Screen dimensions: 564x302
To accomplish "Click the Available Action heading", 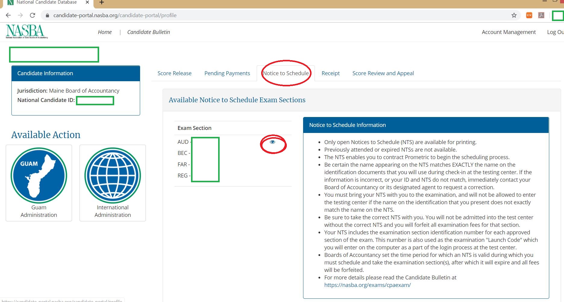I will (46, 135).
